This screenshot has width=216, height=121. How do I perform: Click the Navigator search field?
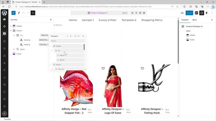(x=67, y=41)
